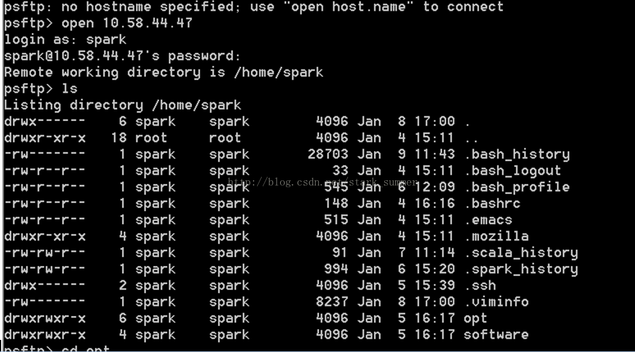Click the 'login as: spark' line
This screenshot has width=635, height=352.
pyautogui.click(x=65, y=40)
